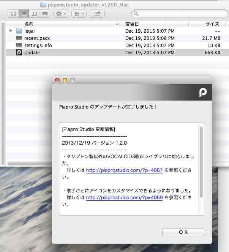
Task: Click the Share toolbar button
Action: 97,14
